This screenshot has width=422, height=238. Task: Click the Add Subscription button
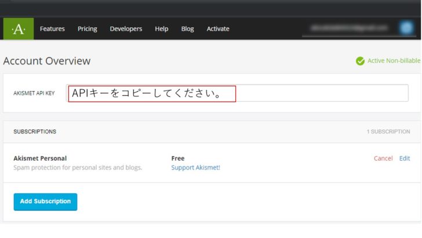pos(45,201)
